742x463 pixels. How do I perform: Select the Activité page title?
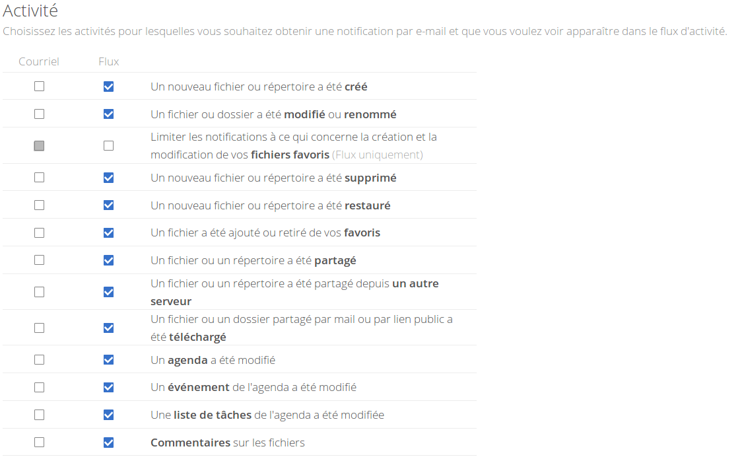coord(30,11)
